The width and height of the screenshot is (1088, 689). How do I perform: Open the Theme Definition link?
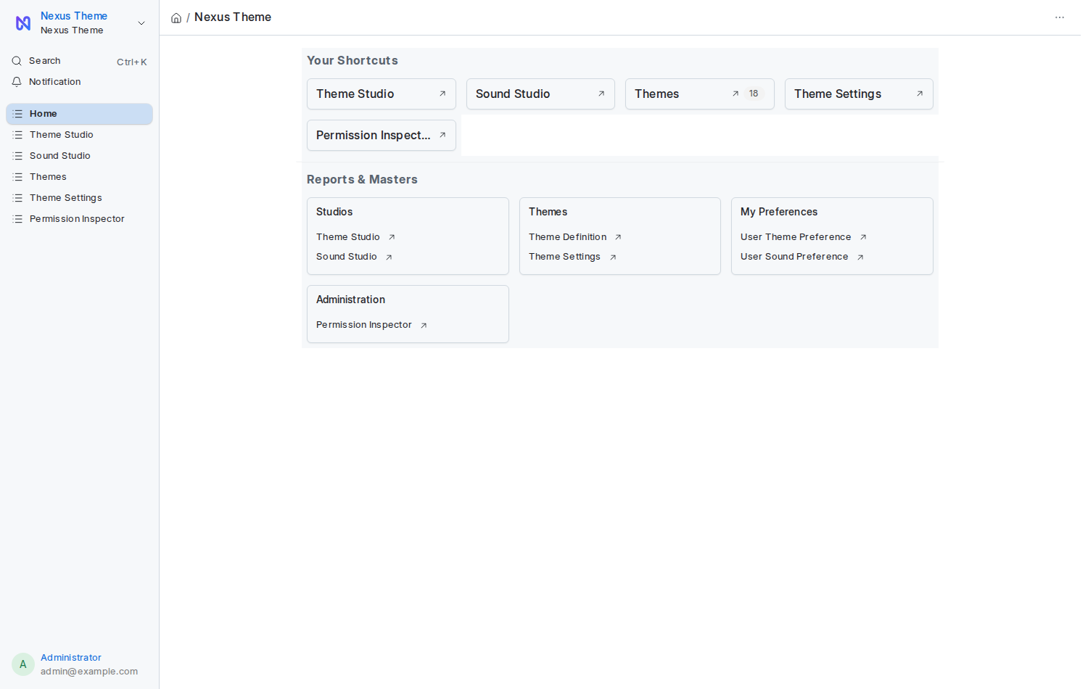(568, 237)
